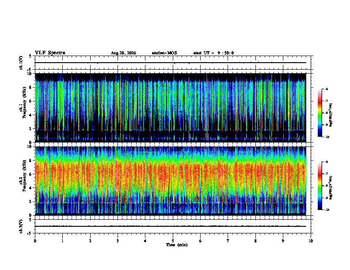Click the ch.2 spectrogram color bar
This screenshot has height=270, width=350.
tap(320, 186)
